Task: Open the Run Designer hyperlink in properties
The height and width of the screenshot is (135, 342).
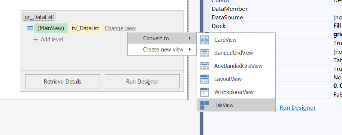Action: tap(297, 108)
